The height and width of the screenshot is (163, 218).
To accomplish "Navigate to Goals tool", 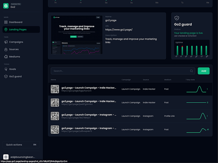I will (21, 69).
